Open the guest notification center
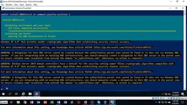Image resolution: width=187 pixels, height=105 pixels. click(183, 94)
